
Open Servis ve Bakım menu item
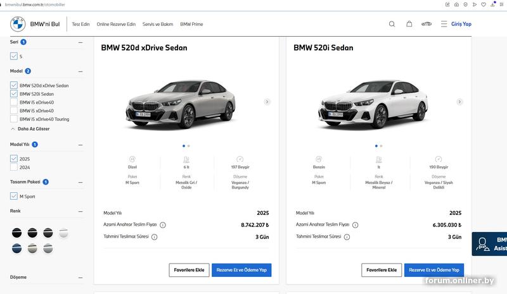[157, 24]
